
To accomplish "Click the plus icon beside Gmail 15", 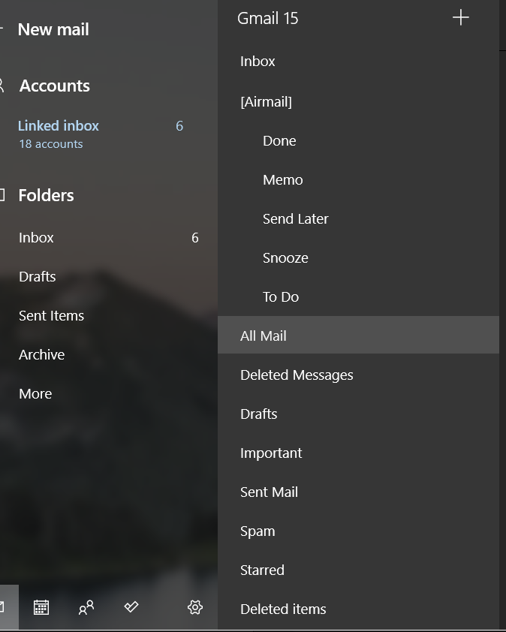I will coord(460,18).
